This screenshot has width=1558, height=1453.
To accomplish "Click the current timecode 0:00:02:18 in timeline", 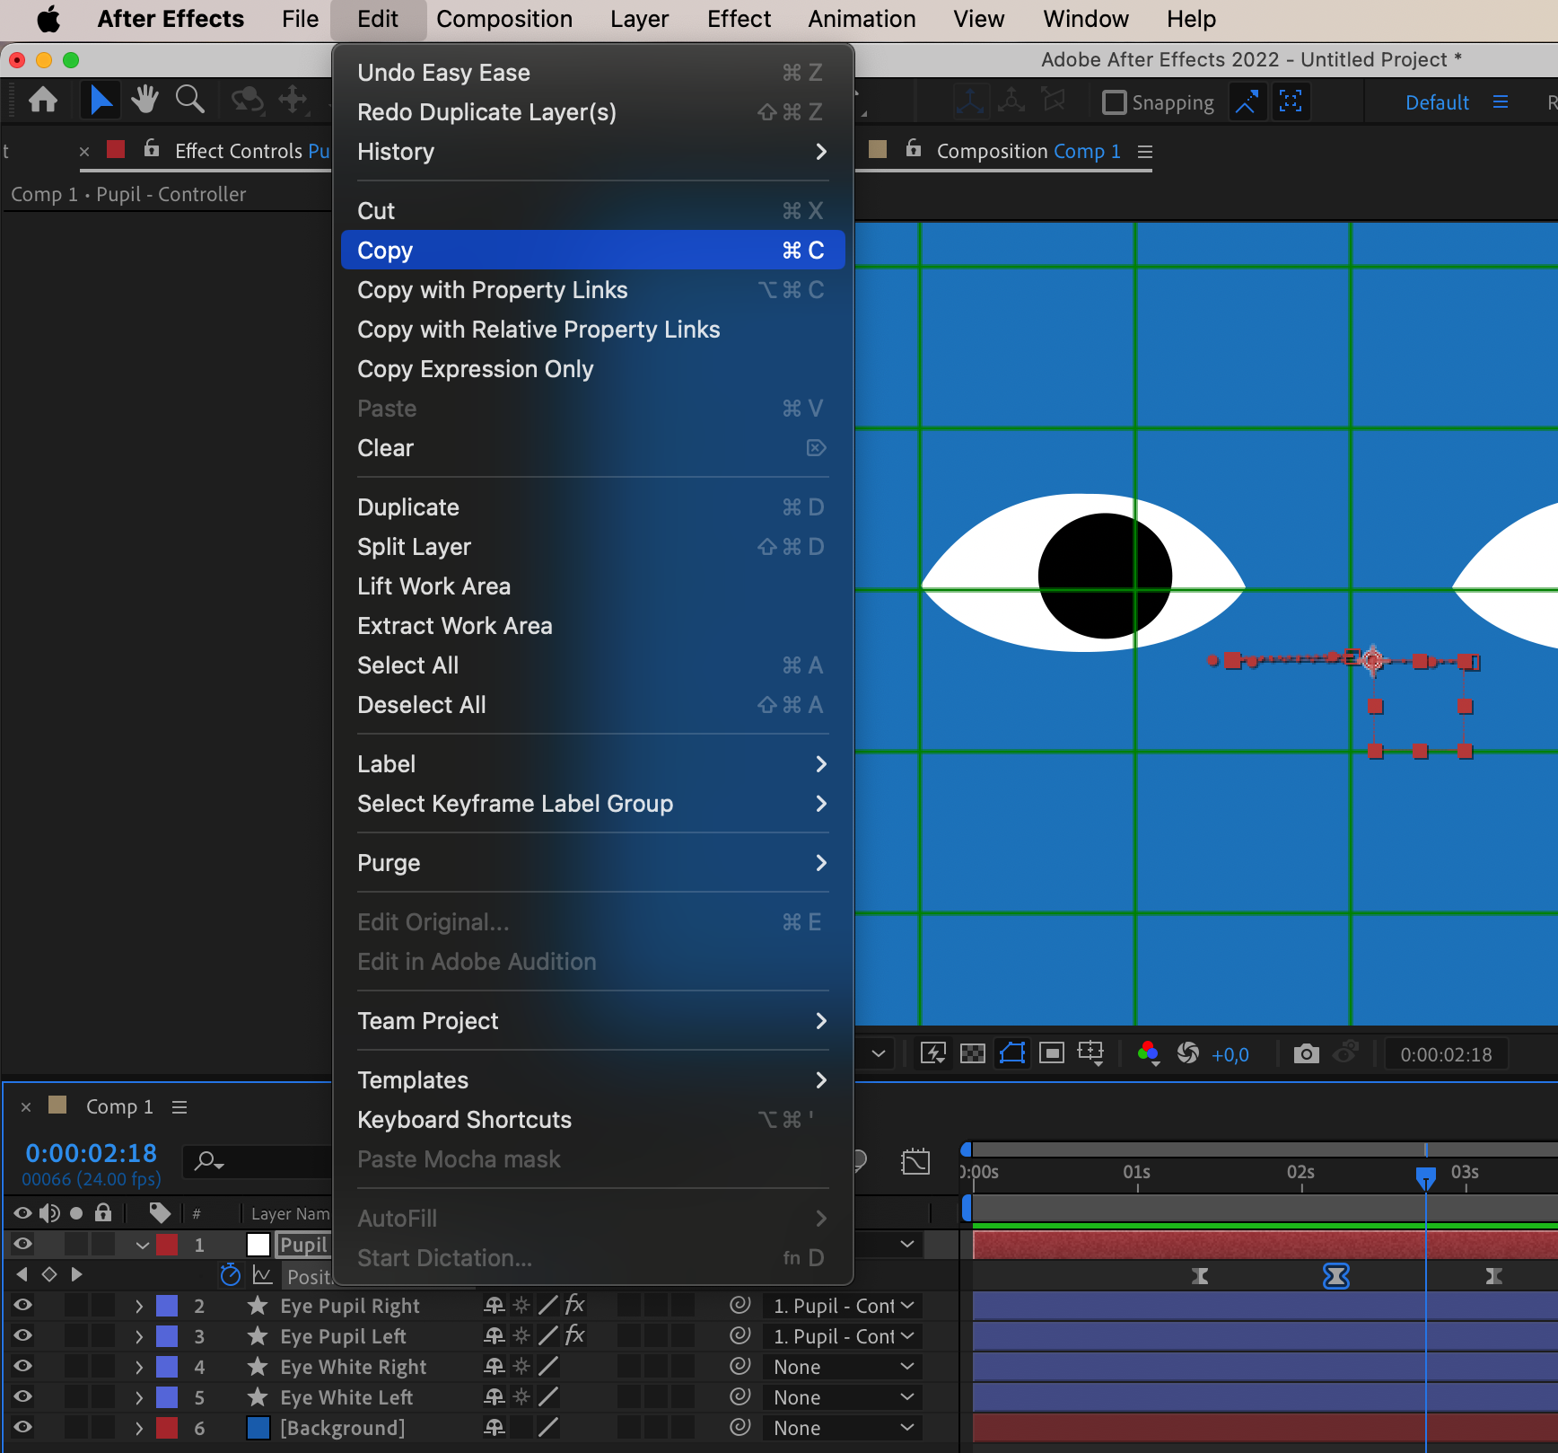I will [91, 1153].
